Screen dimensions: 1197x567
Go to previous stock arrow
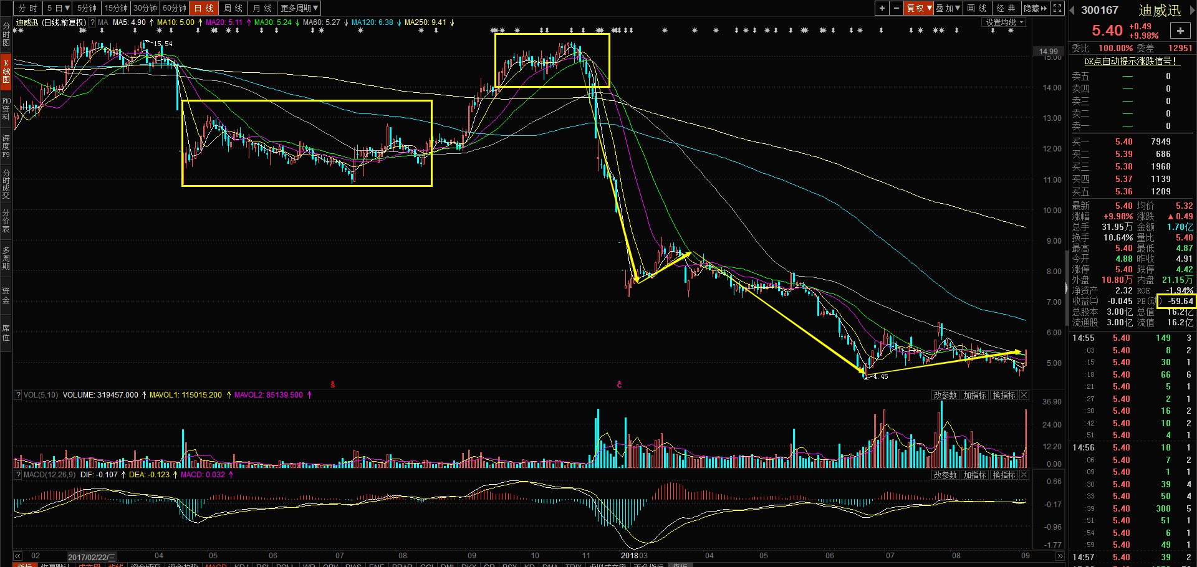click(1072, 10)
